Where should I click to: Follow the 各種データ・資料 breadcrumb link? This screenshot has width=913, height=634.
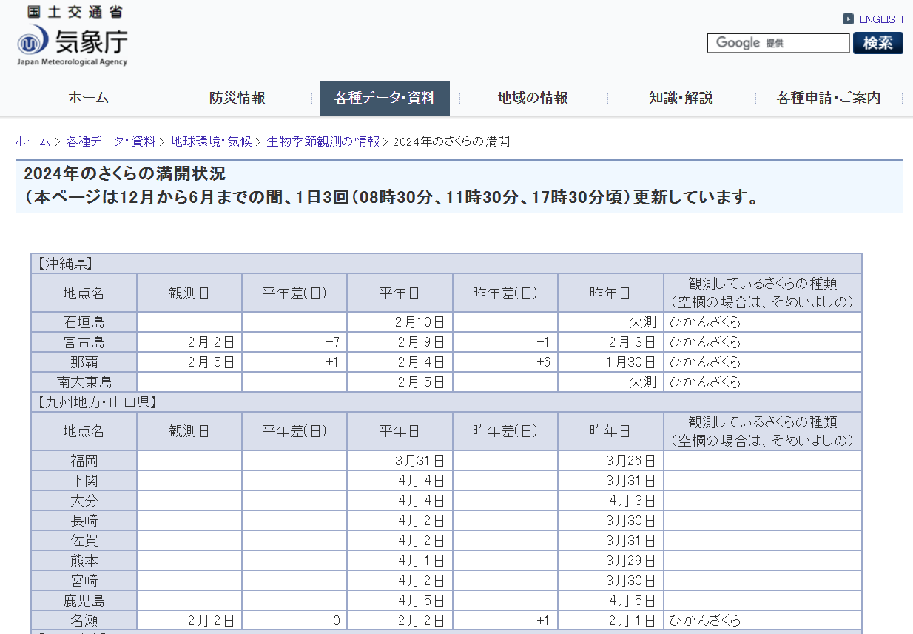pos(111,141)
